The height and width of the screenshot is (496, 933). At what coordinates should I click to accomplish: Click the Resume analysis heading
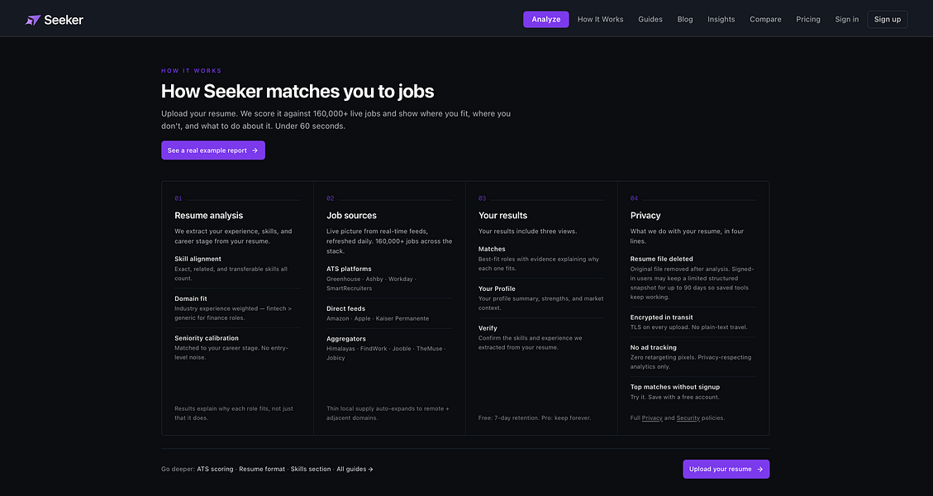click(209, 216)
